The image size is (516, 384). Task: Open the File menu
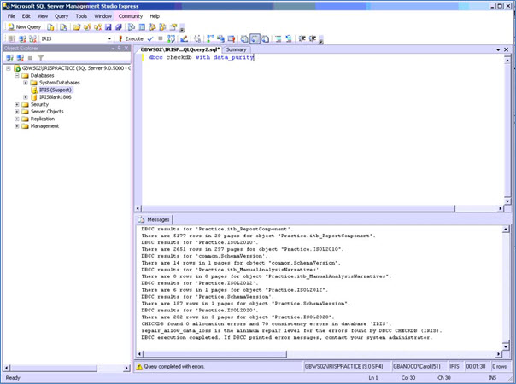tap(11, 16)
